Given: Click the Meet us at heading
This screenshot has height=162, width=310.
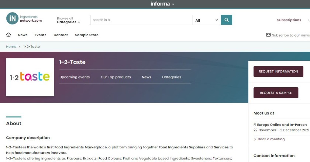Looking at the screenshot, I should (x=264, y=113).
